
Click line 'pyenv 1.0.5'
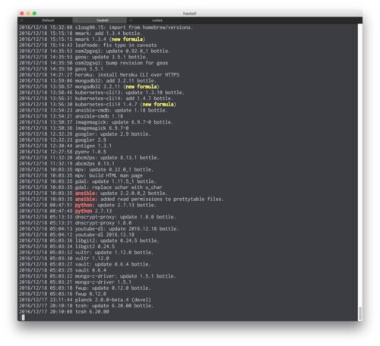pyautogui.click(x=90, y=152)
